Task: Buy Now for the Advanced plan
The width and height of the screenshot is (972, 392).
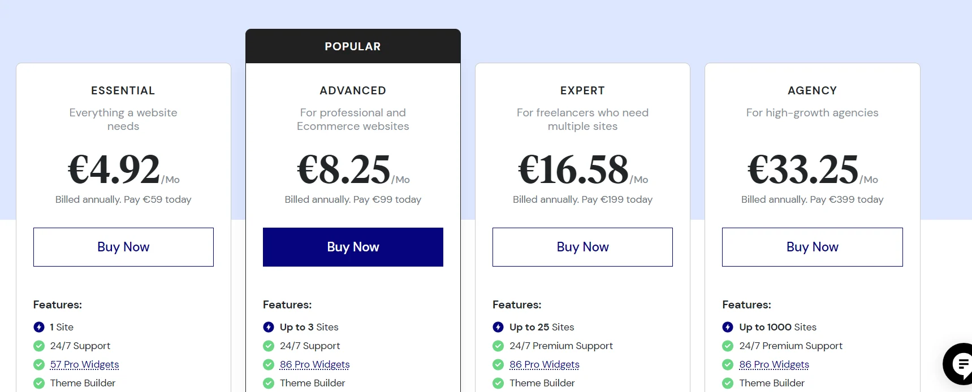Action: pos(353,247)
